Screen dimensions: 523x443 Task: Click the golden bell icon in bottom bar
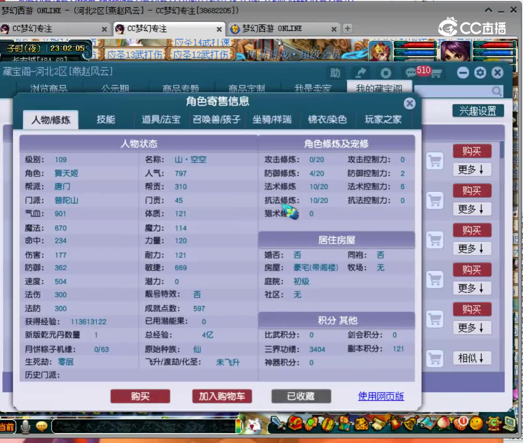[411, 423]
